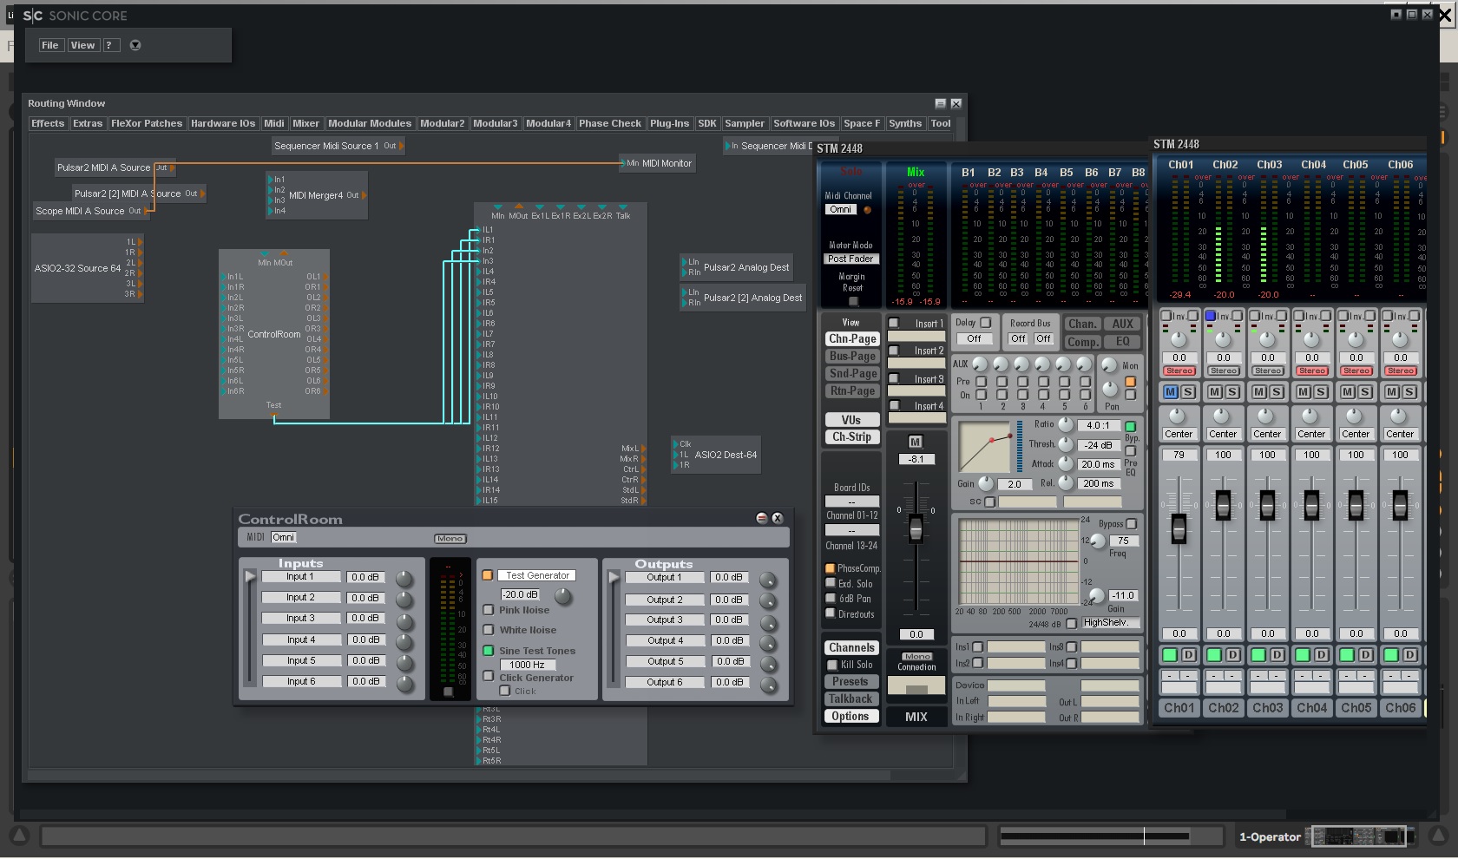Minimize ControlRoom panel with the red-striped round button
This screenshot has width=1458, height=859.
pyautogui.click(x=761, y=518)
